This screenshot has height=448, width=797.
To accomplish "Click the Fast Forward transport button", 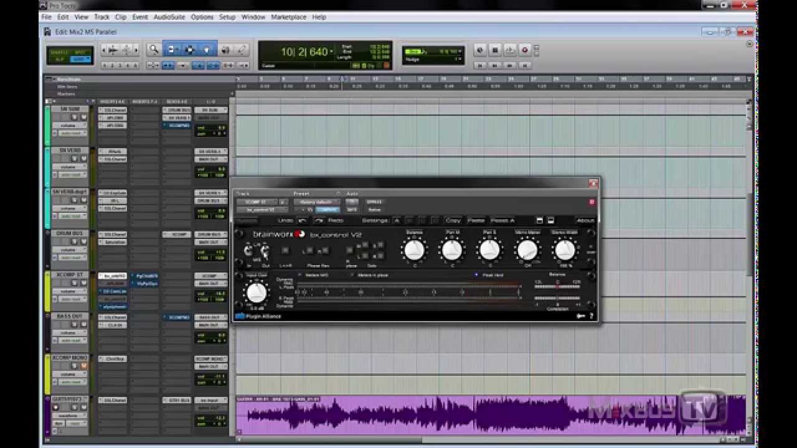I will 510,65.
